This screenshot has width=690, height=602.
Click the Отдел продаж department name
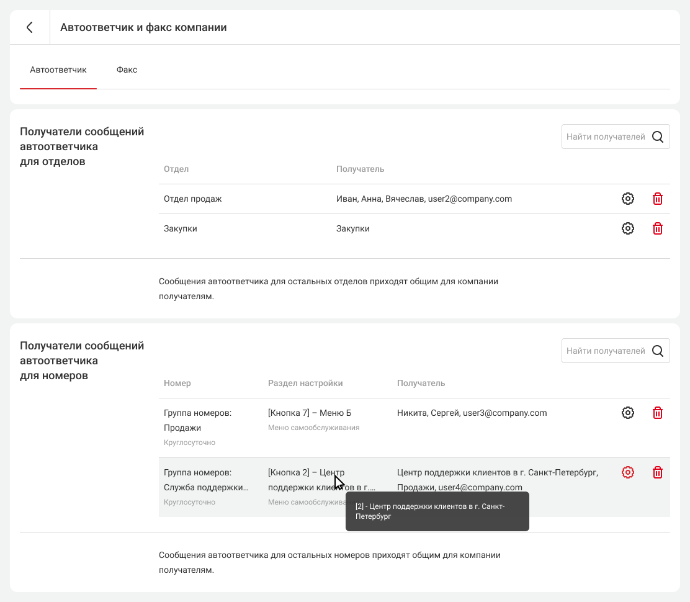192,199
